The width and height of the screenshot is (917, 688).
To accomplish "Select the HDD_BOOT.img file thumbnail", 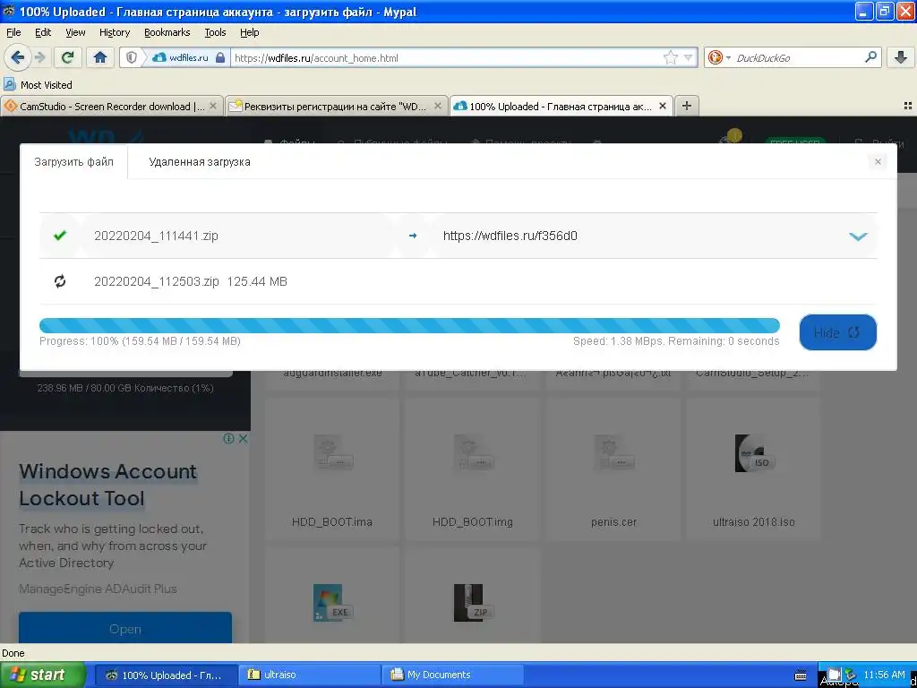I will (473, 471).
